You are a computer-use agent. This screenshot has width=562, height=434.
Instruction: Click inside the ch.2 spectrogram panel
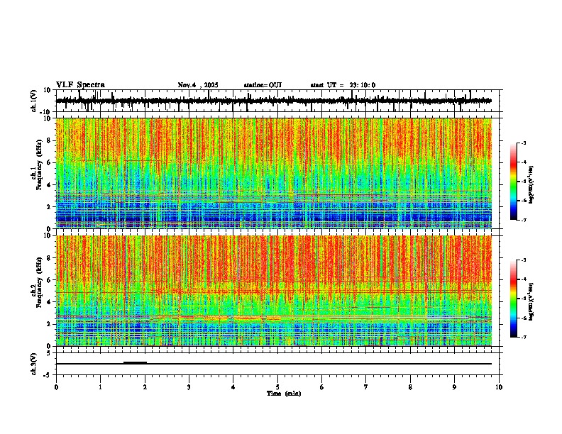coord(274,291)
